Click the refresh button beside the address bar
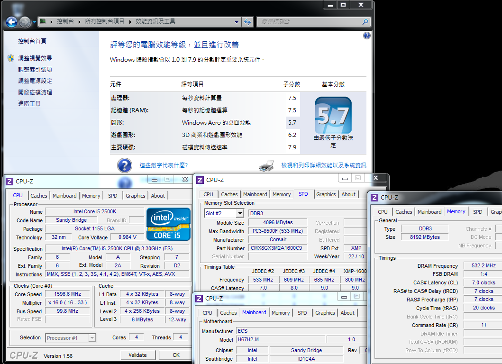 (247, 22)
